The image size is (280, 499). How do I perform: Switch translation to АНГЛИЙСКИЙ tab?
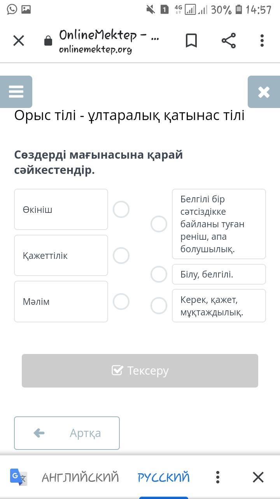coord(80,477)
